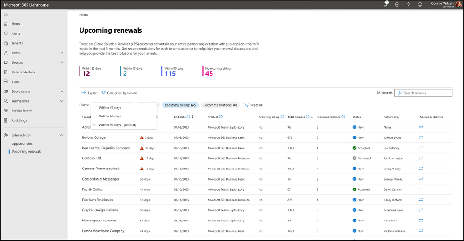The height and width of the screenshot is (241, 464).
Task: Click accept/dismiss icon for Graphic Design Institute
Action: pyautogui.click(x=421, y=210)
